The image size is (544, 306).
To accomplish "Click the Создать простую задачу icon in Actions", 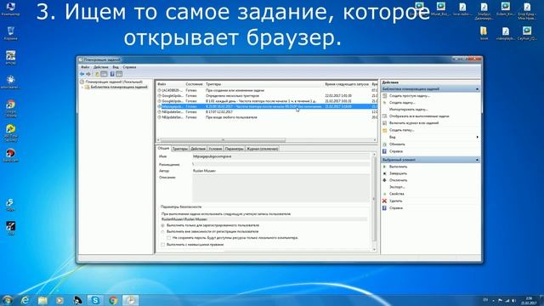I will pos(384,96).
